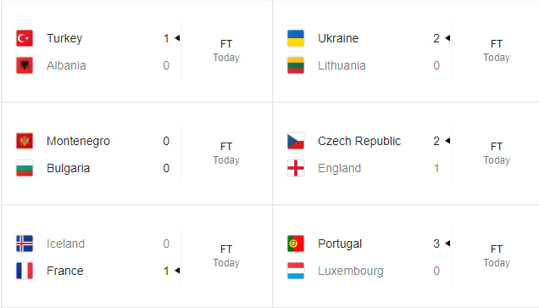Click the Lithuania flag icon
The image size is (539, 308).
point(296,65)
